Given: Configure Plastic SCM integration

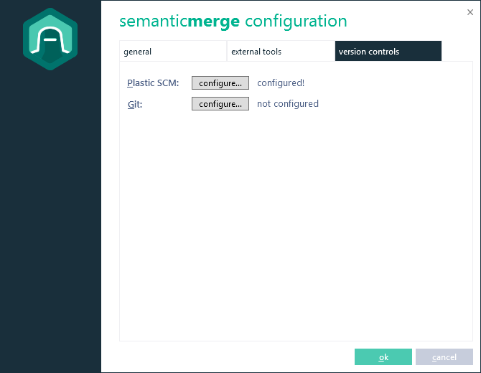Looking at the screenshot, I should (220, 82).
